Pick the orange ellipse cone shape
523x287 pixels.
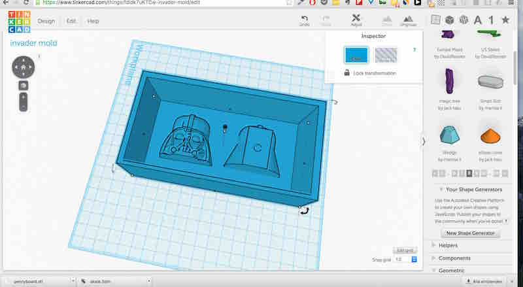coord(490,136)
